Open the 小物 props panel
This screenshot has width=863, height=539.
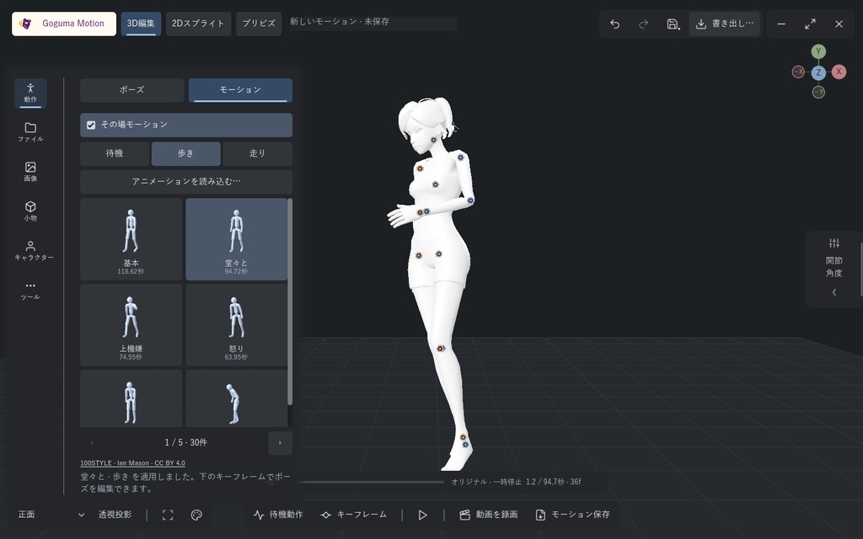click(x=30, y=211)
